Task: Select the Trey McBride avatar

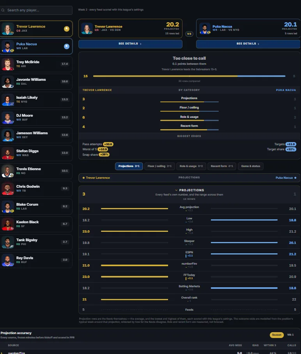Action: click(x=8, y=64)
